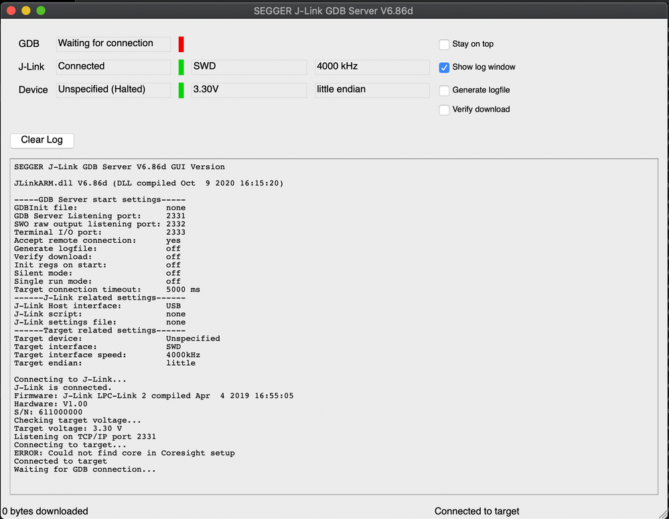This screenshot has height=519, width=669.
Task: Click the green J-Link status indicator
Action: [181, 67]
